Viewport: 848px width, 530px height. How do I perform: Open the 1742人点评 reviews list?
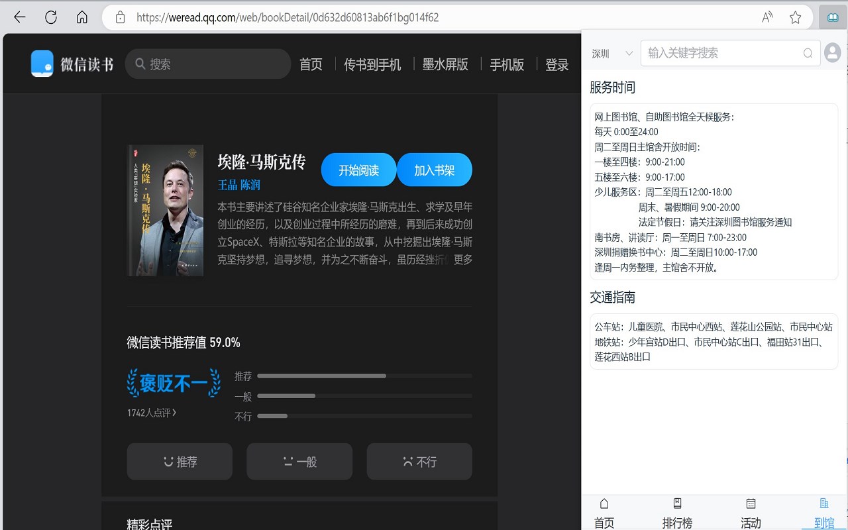click(152, 413)
